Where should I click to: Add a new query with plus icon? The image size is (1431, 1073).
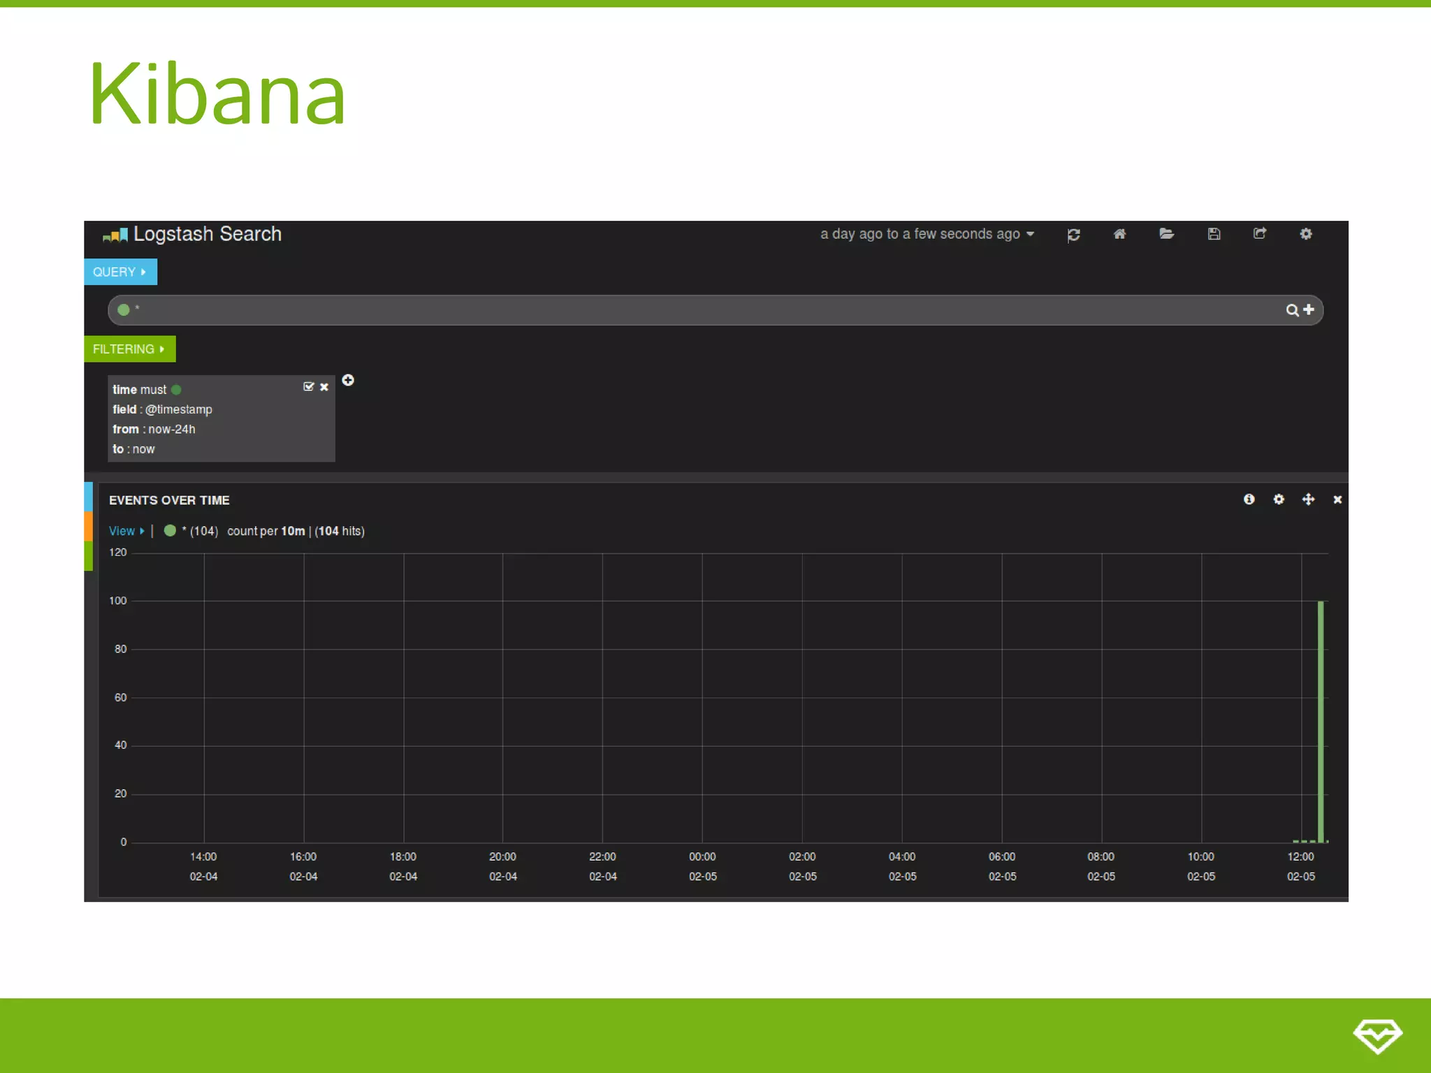point(1309,309)
